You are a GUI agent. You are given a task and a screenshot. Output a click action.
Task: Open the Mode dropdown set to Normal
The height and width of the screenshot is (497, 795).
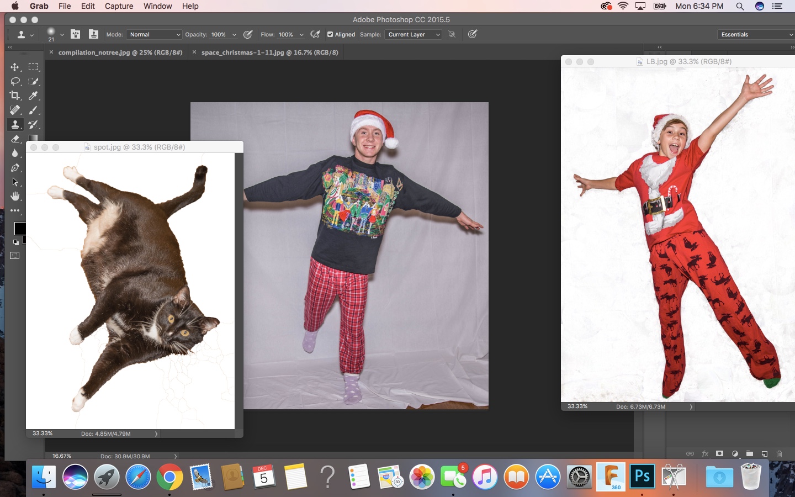(154, 34)
